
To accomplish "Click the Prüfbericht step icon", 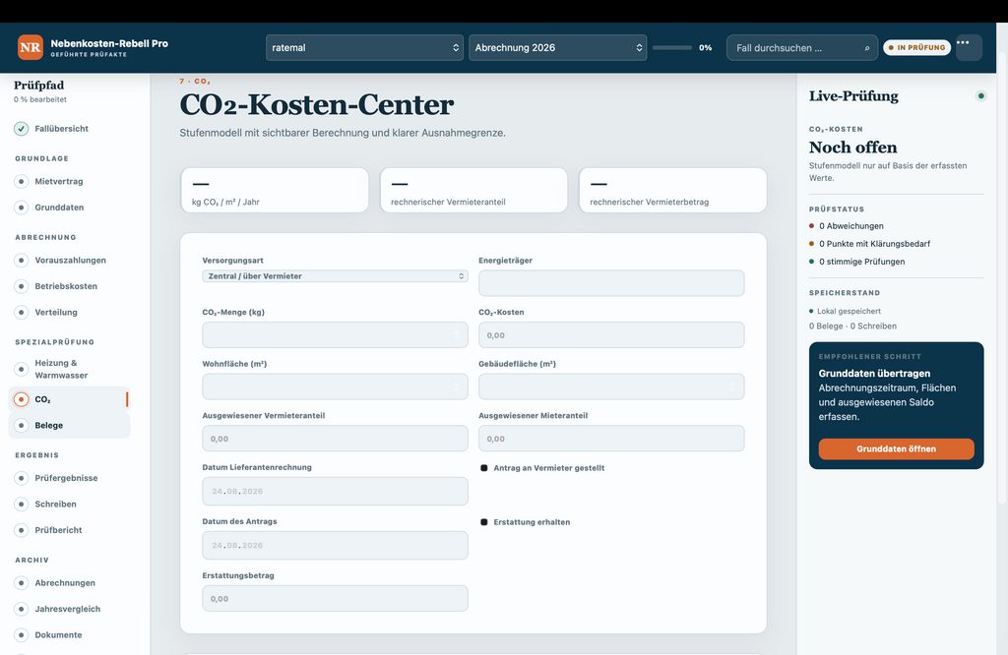I will (22, 530).
